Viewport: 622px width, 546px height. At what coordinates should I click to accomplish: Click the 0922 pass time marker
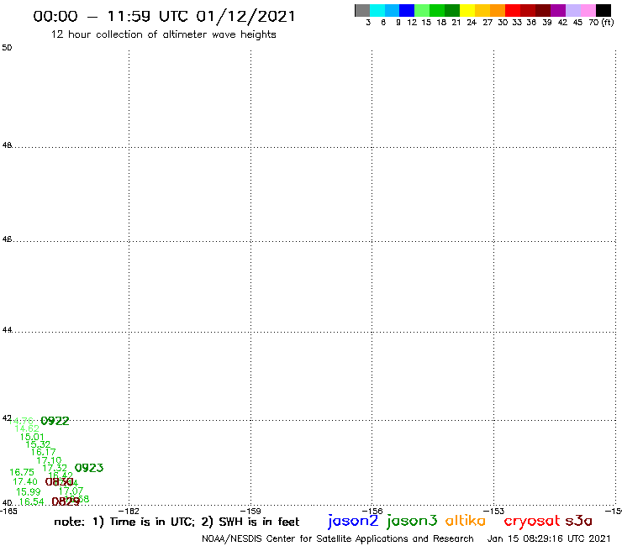click(55, 421)
